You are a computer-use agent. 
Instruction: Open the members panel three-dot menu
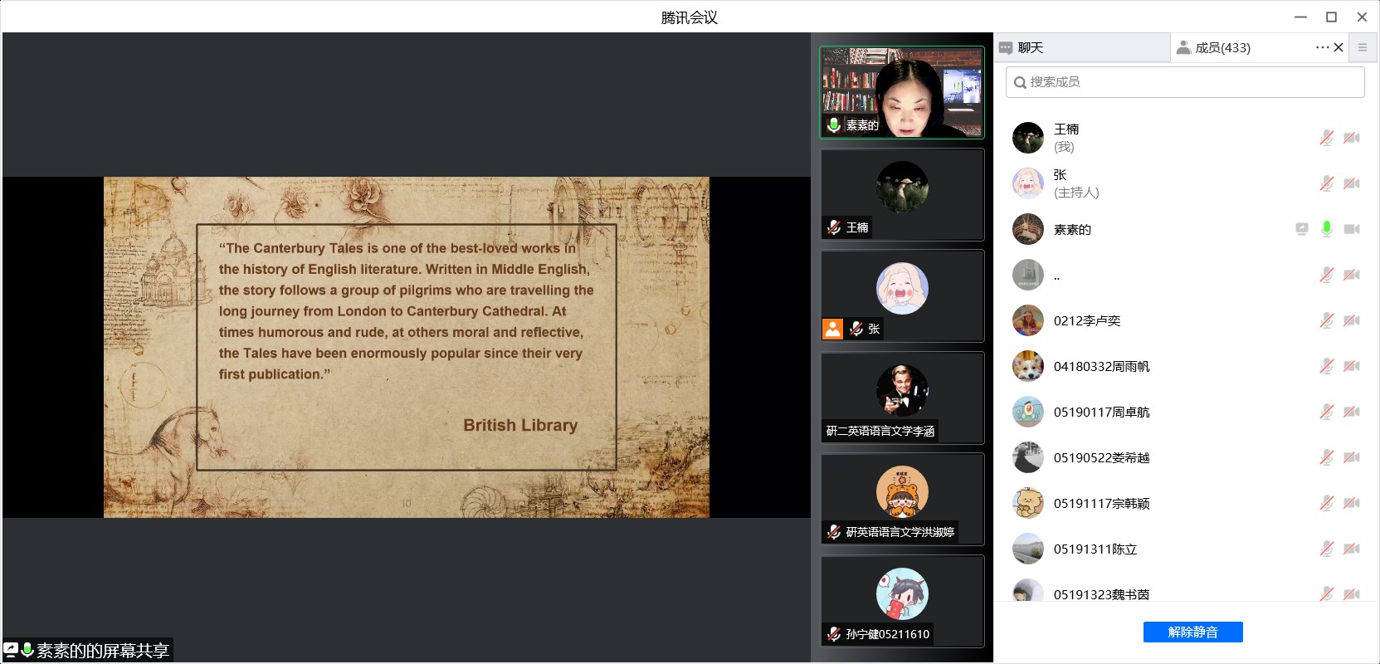click(x=1322, y=47)
